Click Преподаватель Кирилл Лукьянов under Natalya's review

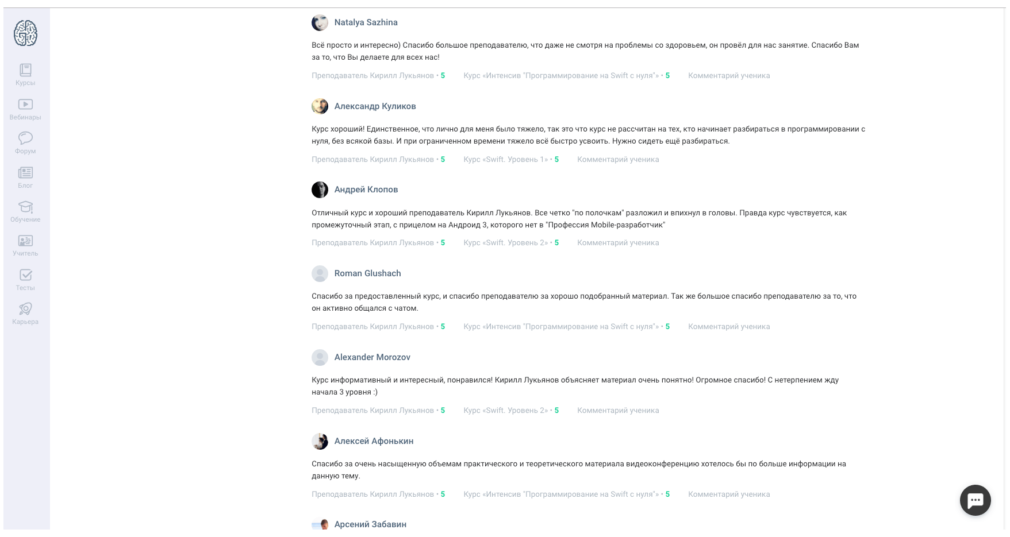click(x=372, y=76)
